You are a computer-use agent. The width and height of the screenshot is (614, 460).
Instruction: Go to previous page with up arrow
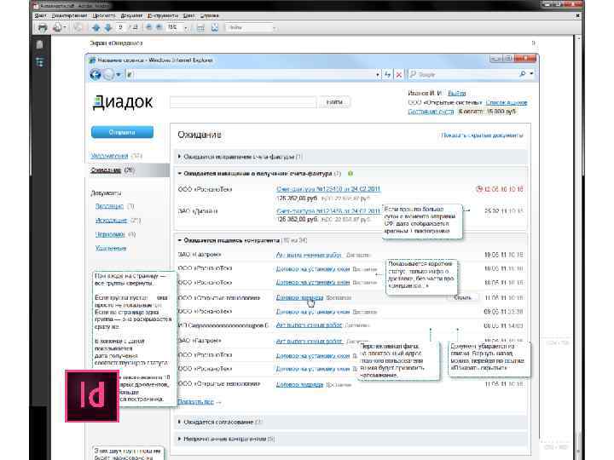point(96,27)
